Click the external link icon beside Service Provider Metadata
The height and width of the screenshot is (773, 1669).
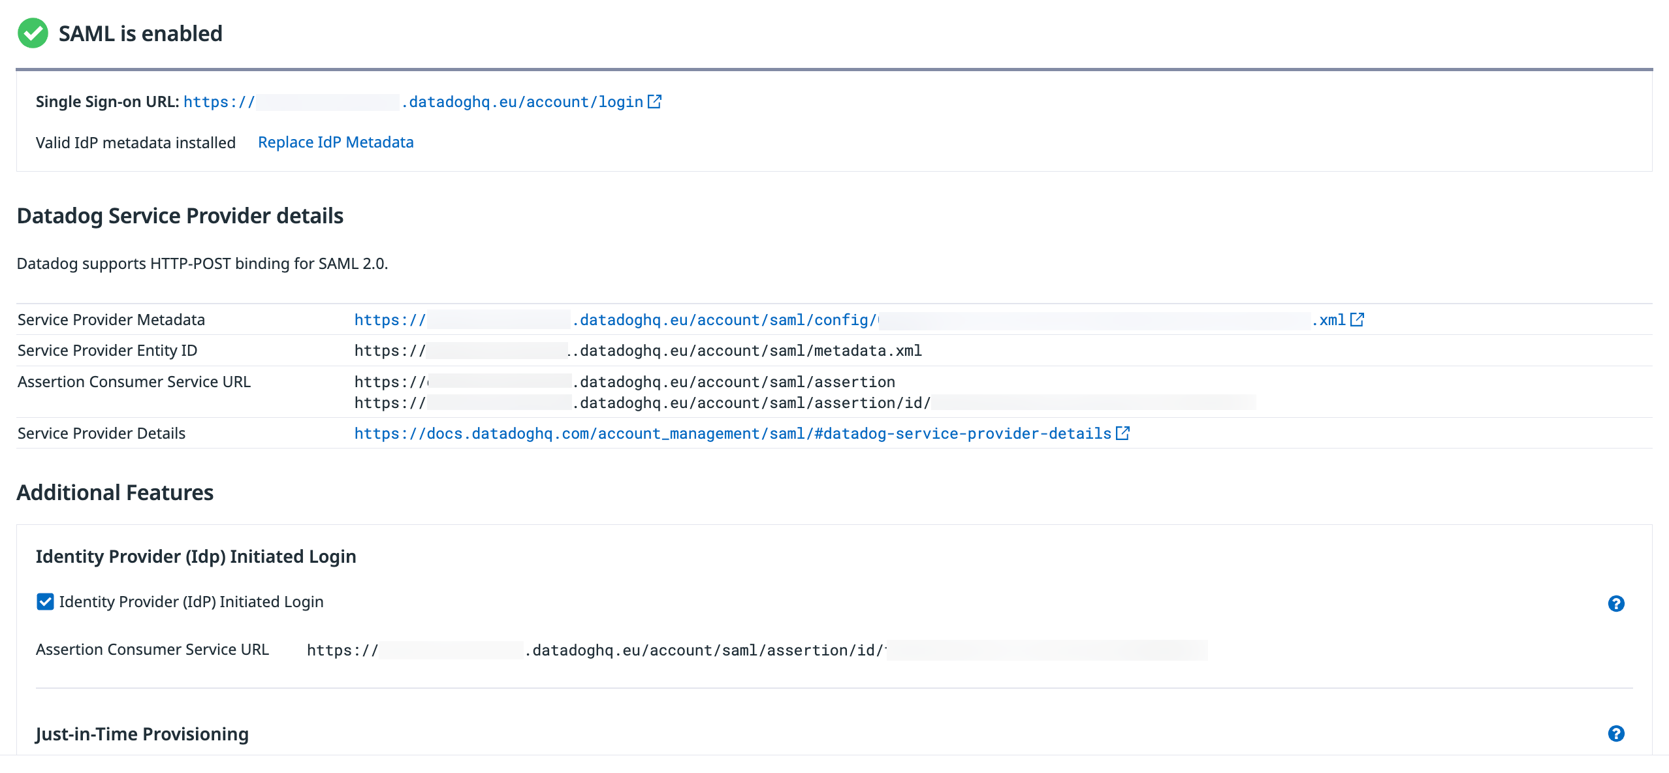pos(1358,319)
